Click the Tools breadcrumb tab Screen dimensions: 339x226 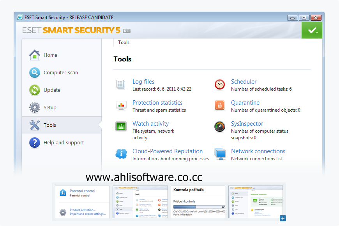tap(124, 42)
